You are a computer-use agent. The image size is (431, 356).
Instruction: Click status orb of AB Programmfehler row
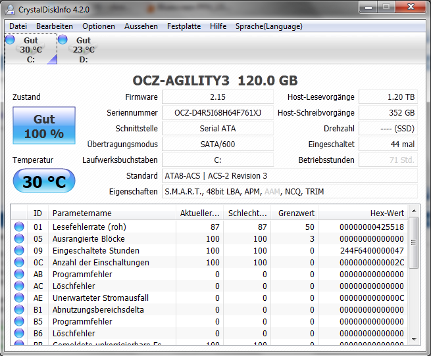[19, 274]
